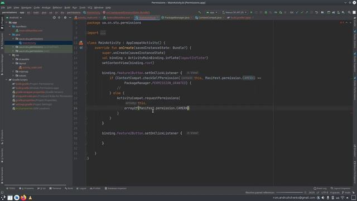Select opened file target icon in Project panel
The height and width of the screenshot is (201, 357).
coord(54,17)
